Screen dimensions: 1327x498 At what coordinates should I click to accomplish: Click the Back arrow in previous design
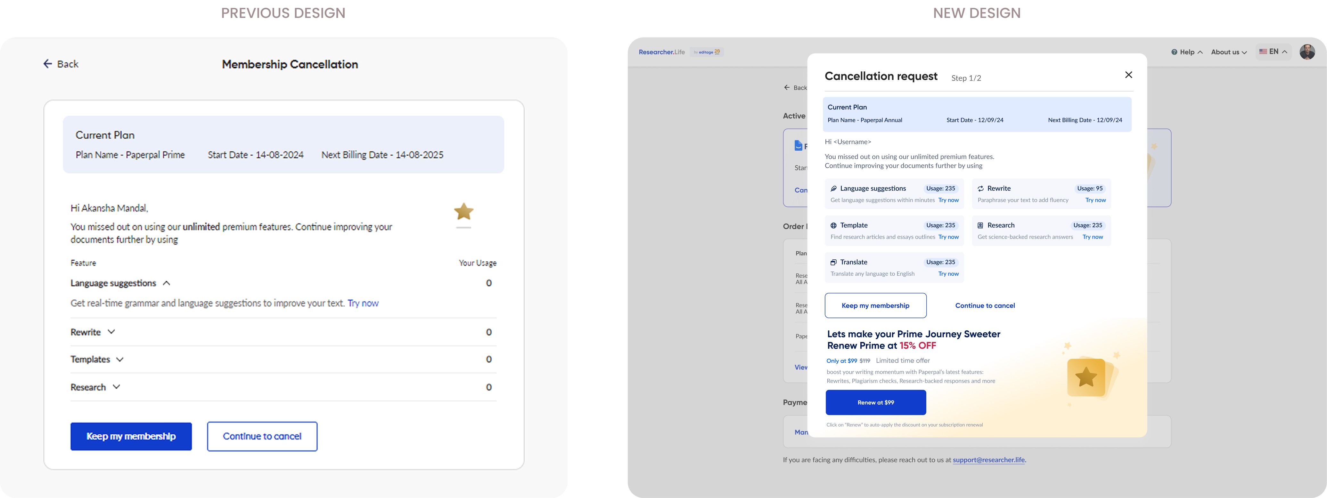coord(48,64)
